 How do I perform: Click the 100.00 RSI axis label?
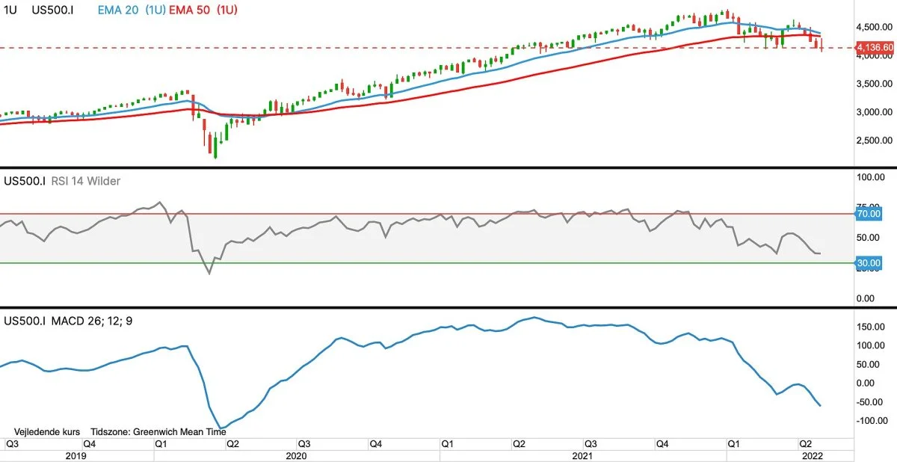click(871, 178)
